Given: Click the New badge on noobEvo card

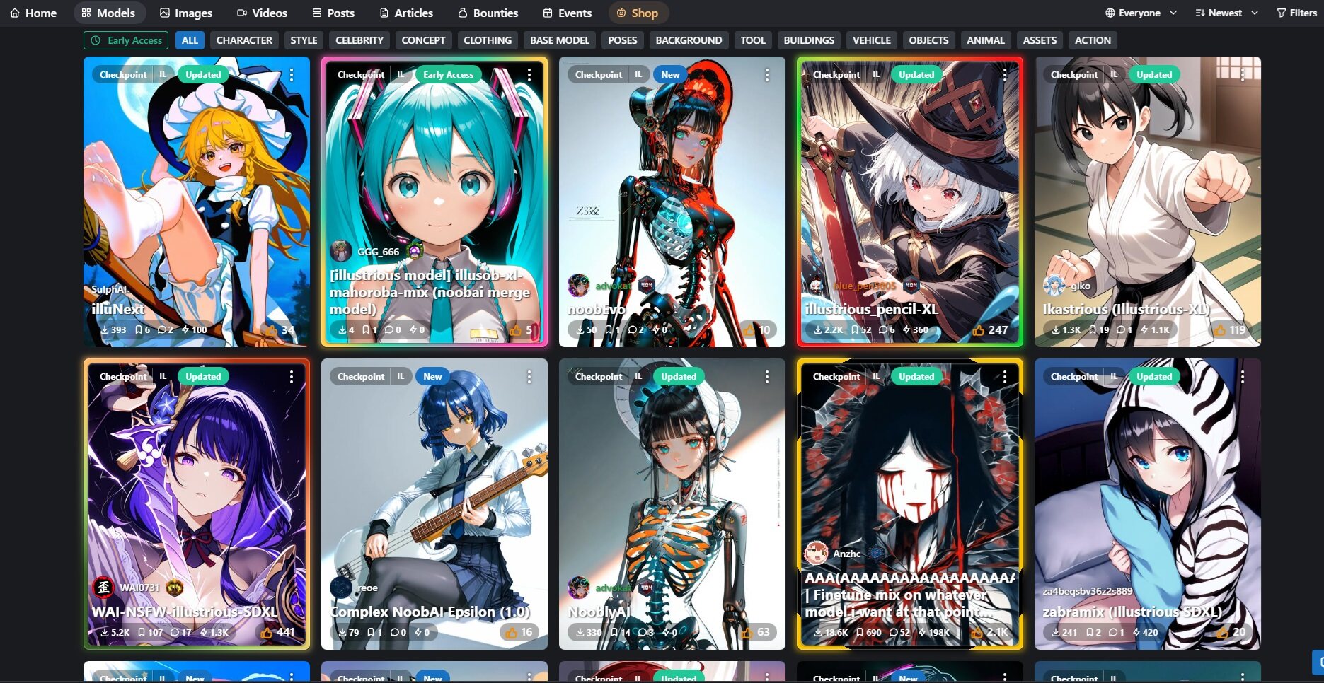Looking at the screenshot, I should tap(670, 75).
